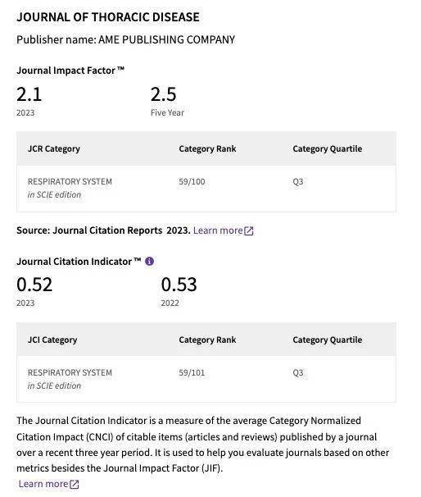Click Category Quartile header in JCR table
This screenshot has width=421, height=497.
tap(328, 148)
